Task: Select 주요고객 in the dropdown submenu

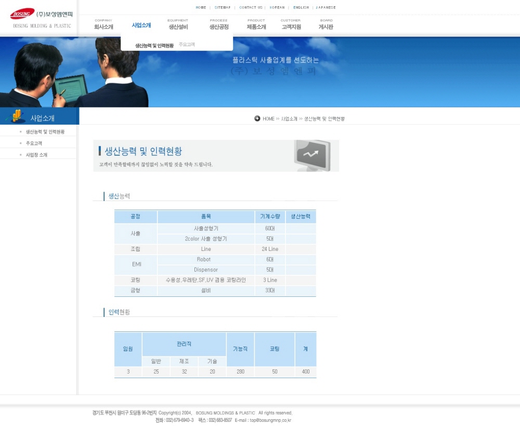Action: (187, 45)
